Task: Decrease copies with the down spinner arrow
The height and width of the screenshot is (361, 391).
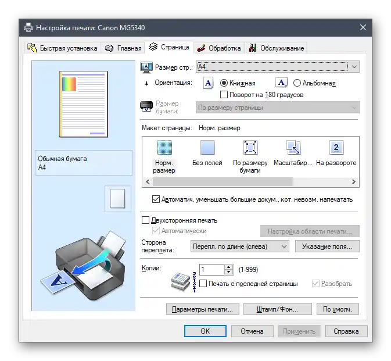Action: click(x=228, y=273)
